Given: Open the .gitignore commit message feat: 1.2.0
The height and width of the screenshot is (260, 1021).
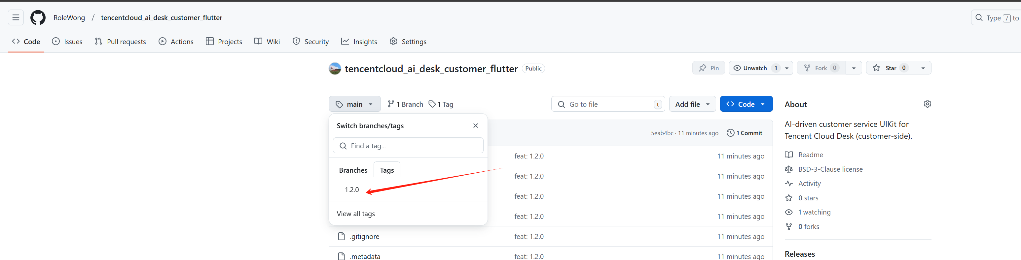Looking at the screenshot, I should 529,236.
